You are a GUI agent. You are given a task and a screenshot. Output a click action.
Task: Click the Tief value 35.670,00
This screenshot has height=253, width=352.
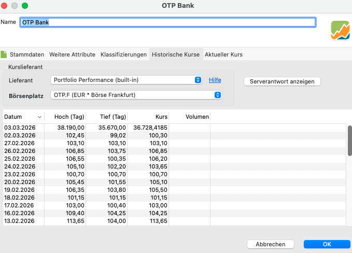click(x=112, y=128)
